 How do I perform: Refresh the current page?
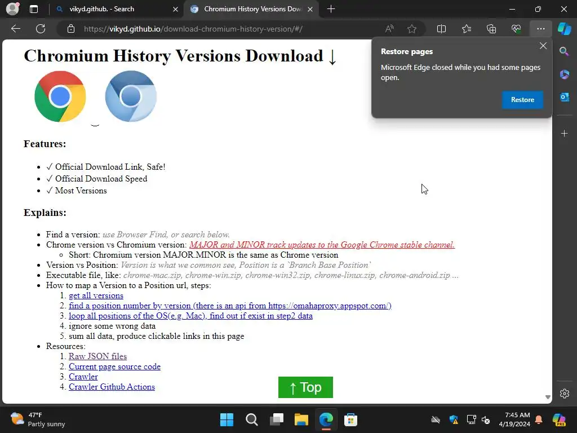(x=41, y=29)
